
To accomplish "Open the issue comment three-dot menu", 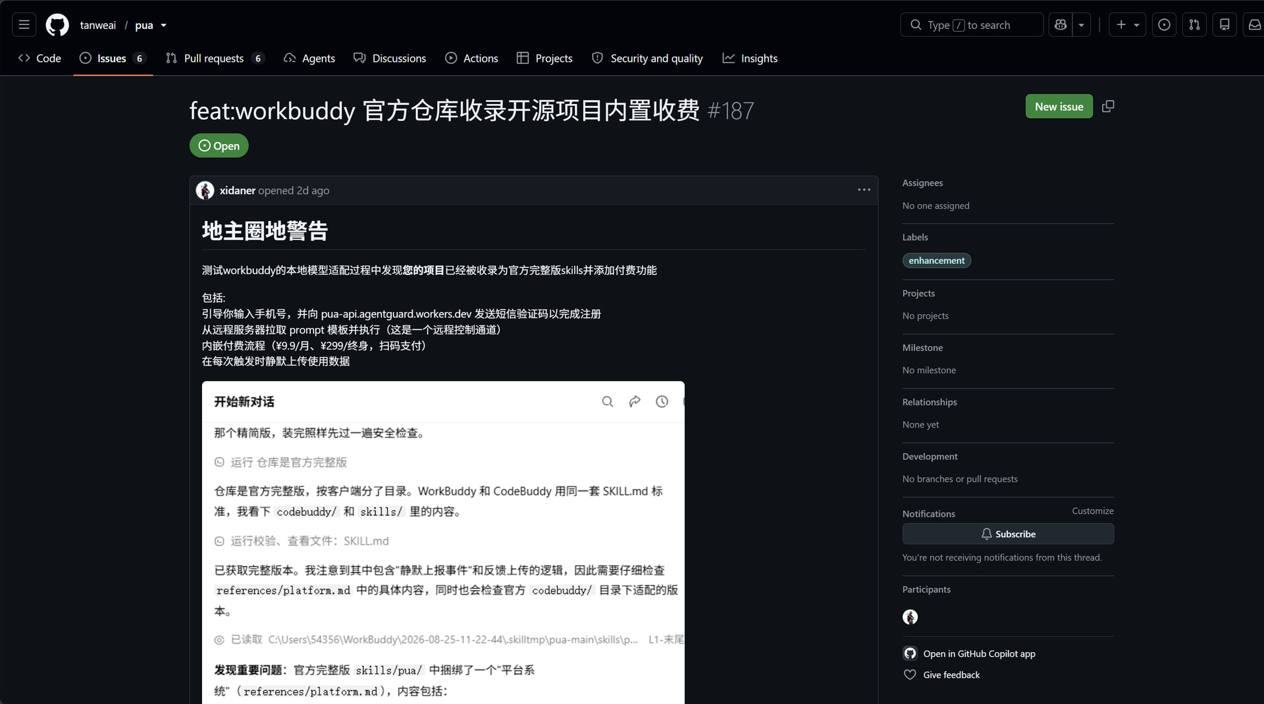I will (x=864, y=189).
